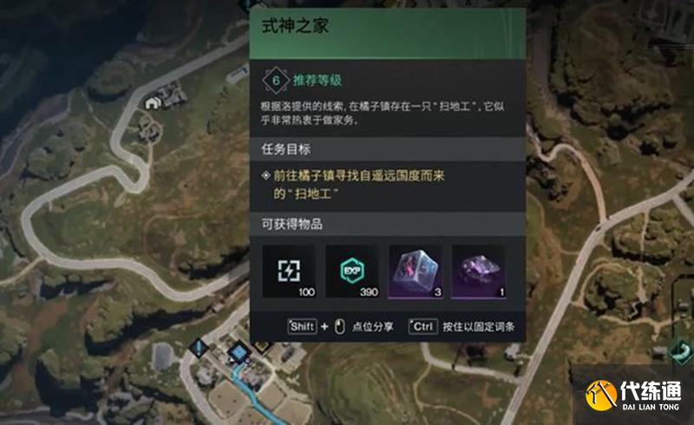Click the blue exclamation diamond map marker
This screenshot has width=694, height=425.
pos(199,347)
